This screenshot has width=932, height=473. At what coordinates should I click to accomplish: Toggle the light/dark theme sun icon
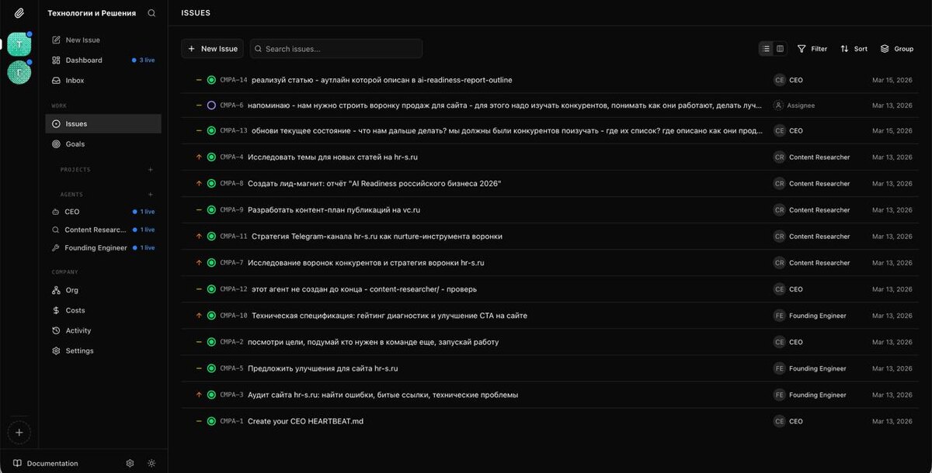click(151, 463)
